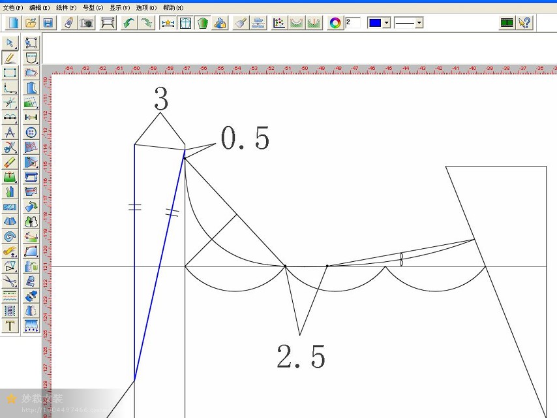Save file with the floppy disk icon
The image size is (557, 418).
point(48,23)
